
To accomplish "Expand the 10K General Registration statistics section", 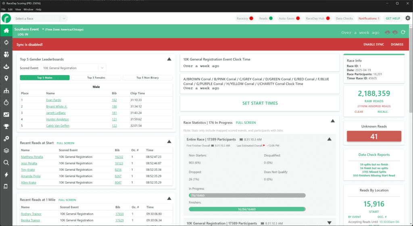I will tap(329, 223).
